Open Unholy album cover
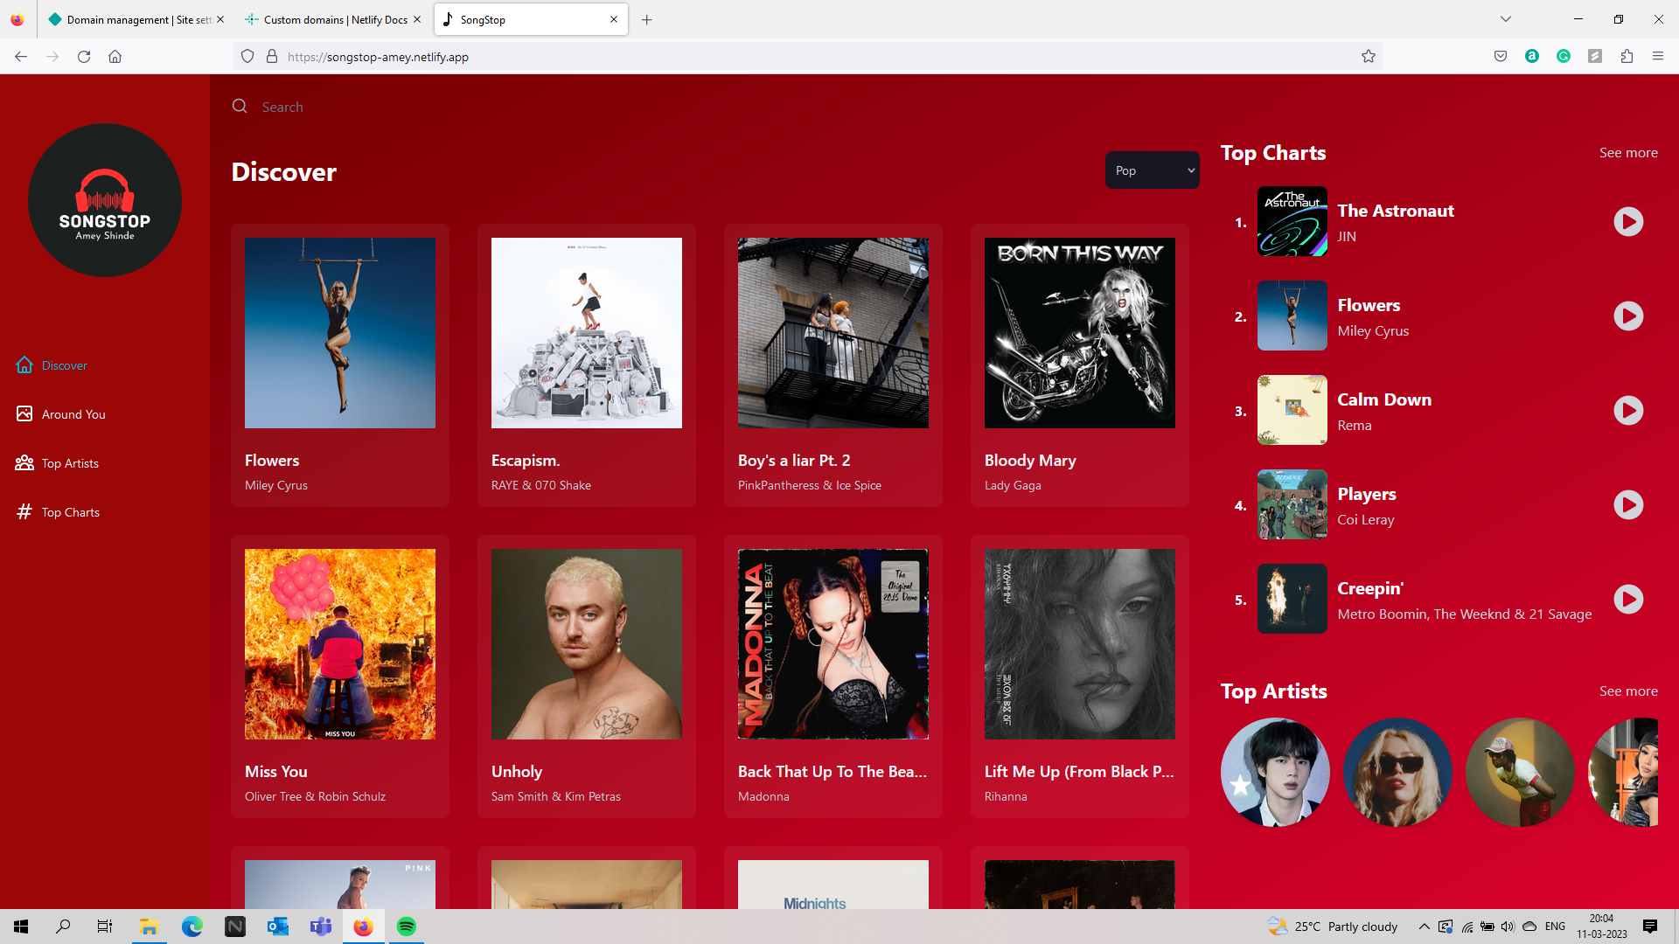1679x944 pixels. click(587, 644)
